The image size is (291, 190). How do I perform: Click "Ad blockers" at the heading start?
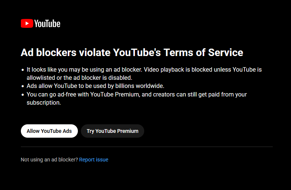48,52
